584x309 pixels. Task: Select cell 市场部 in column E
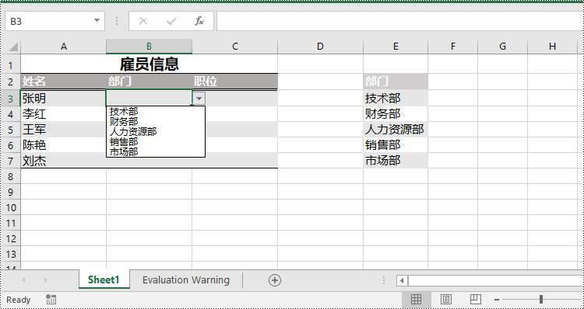click(x=396, y=161)
